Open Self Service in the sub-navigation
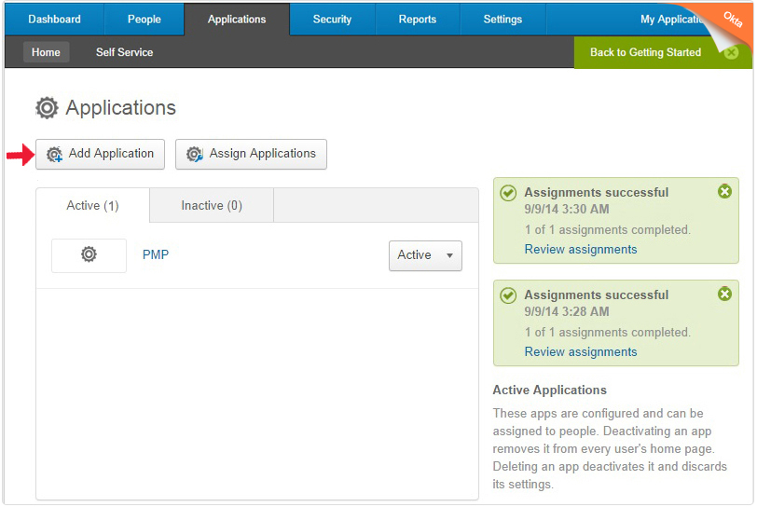757x507 pixels. coord(124,52)
